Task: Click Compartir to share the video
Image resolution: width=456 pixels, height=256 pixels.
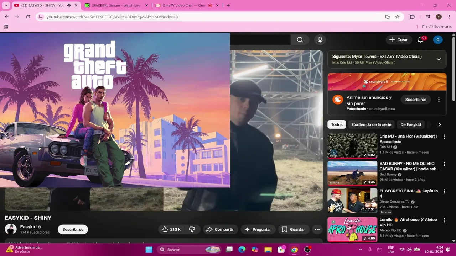Action: point(220,229)
